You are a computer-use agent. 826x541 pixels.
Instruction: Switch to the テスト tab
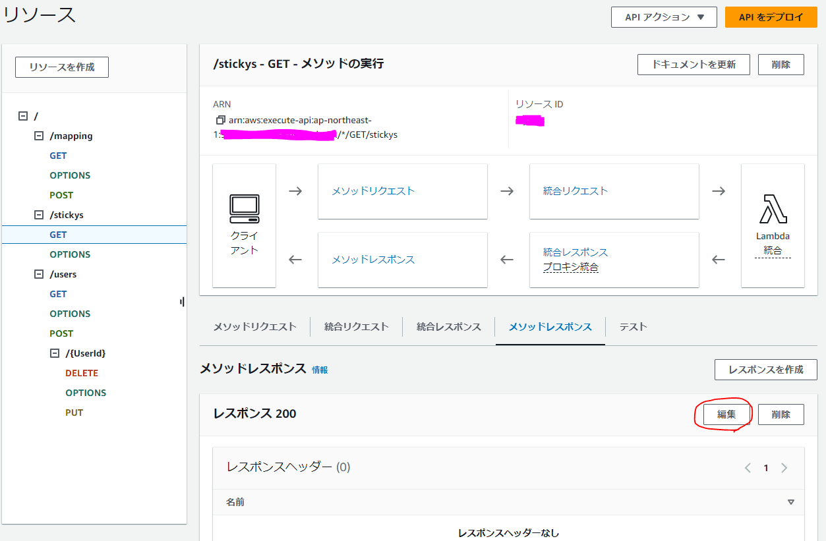[632, 326]
